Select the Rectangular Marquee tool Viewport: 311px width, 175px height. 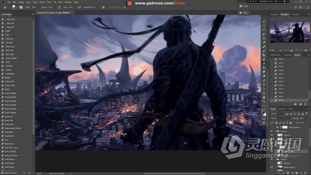(x=264, y=26)
